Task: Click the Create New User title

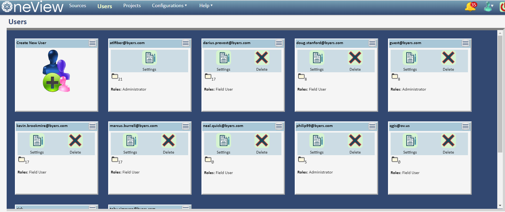Action: click(31, 43)
